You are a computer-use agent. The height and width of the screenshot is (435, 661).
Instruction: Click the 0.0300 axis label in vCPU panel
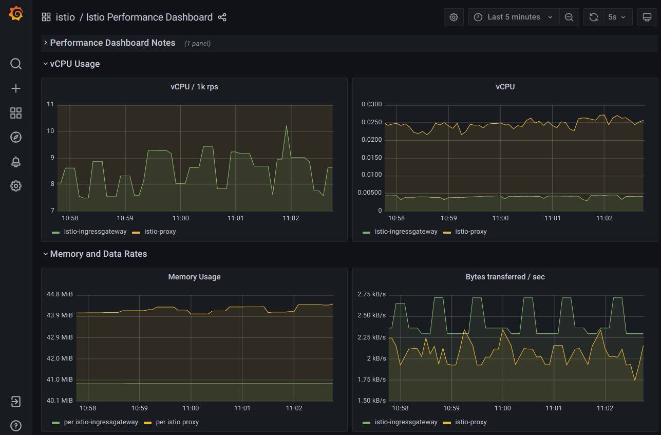[371, 105]
